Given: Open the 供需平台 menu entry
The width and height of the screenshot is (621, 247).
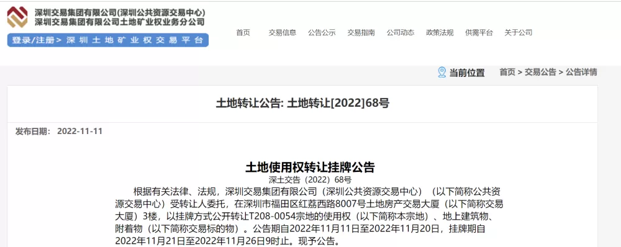Looking at the screenshot, I should click(479, 33).
